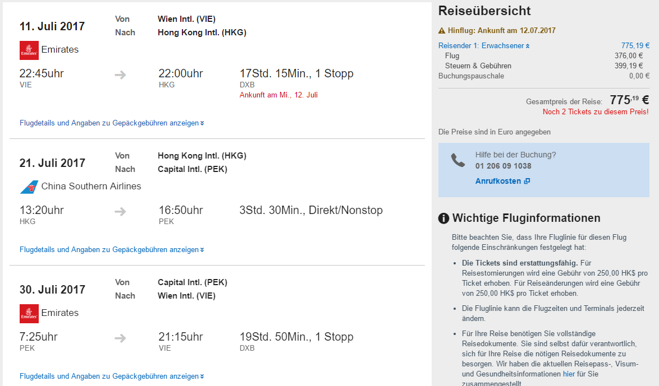Image resolution: width=659 pixels, height=386 pixels.
Task: Open the Anrufkosten link
Action: (498, 181)
